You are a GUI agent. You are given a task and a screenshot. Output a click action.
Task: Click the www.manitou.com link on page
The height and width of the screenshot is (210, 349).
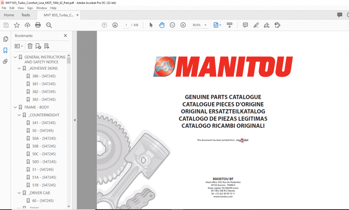[x=223, y=197]
